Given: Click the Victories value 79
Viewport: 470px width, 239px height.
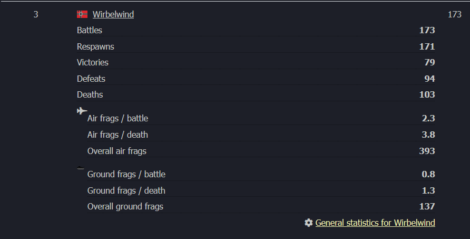Looking at the screenshot, I should (429, 62).
